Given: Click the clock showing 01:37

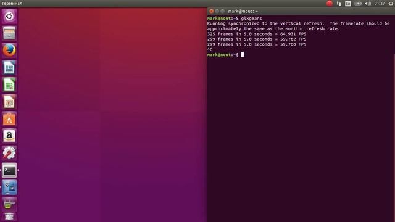Looking at the screenshot, I should point(380,4).
